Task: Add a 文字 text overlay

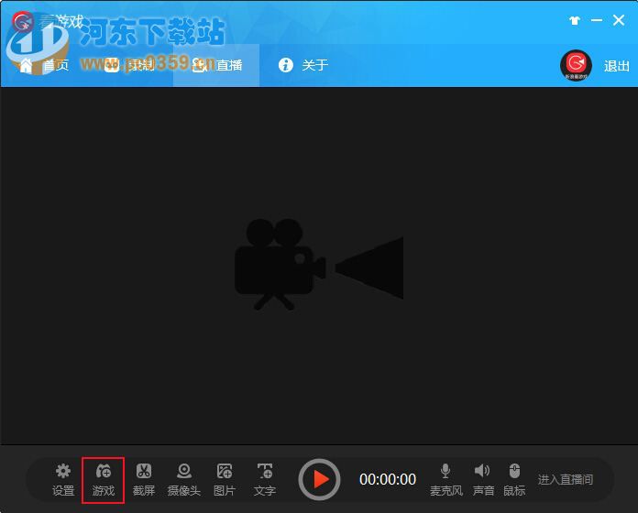Action: (265, 480)
